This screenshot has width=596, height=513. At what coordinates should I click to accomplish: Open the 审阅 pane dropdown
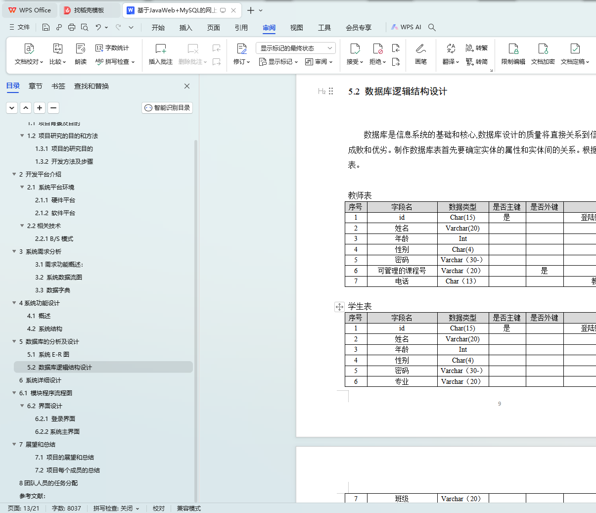coord(319,62)
